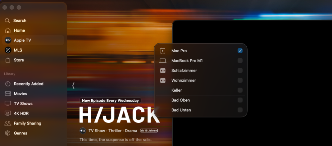The image size is (332, 146).
Task: Select Apple TV in the sidebar
Action: (x=33, y=40)
